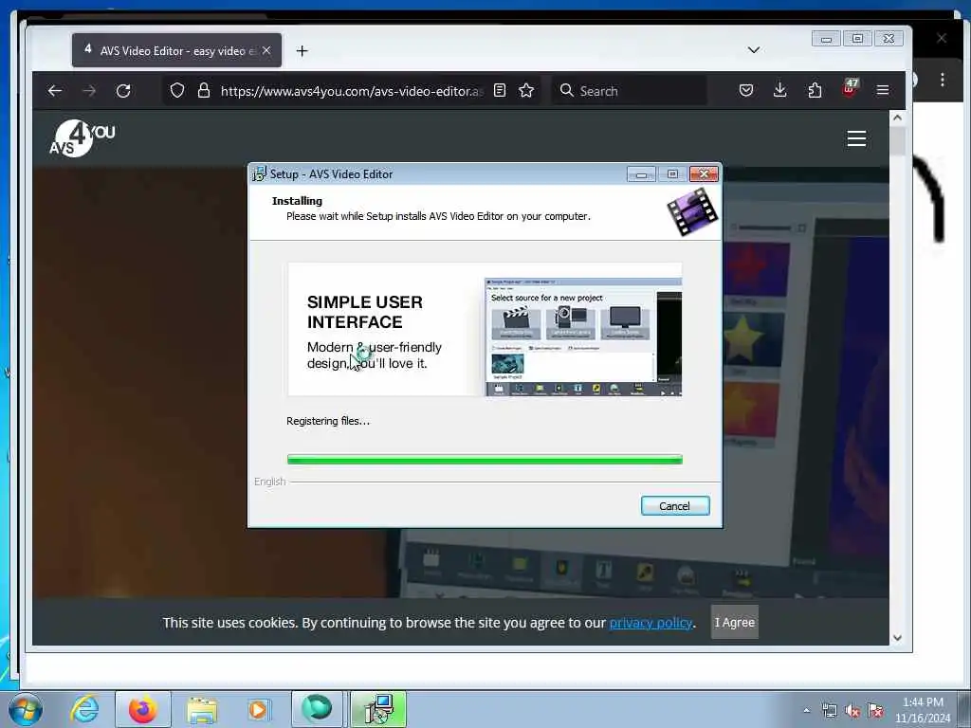
Task: Open Windows Explorer folder icon in taskbar
Action: [x=202, y=710]
